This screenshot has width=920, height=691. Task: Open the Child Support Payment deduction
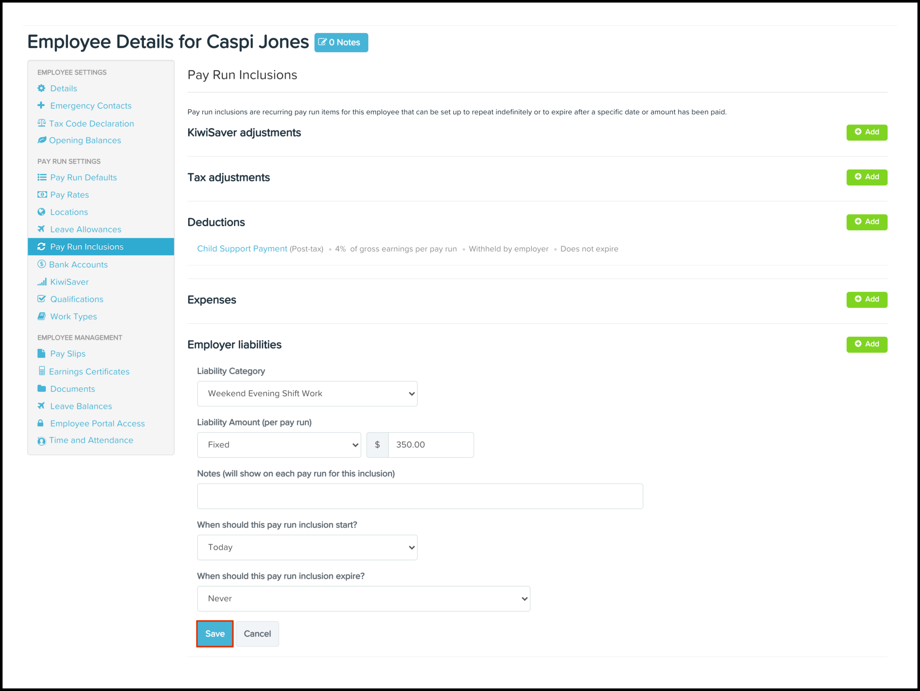242,249
